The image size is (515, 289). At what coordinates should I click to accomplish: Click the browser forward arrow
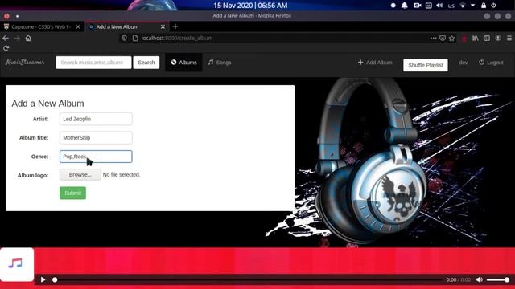[x=17, y=38]
